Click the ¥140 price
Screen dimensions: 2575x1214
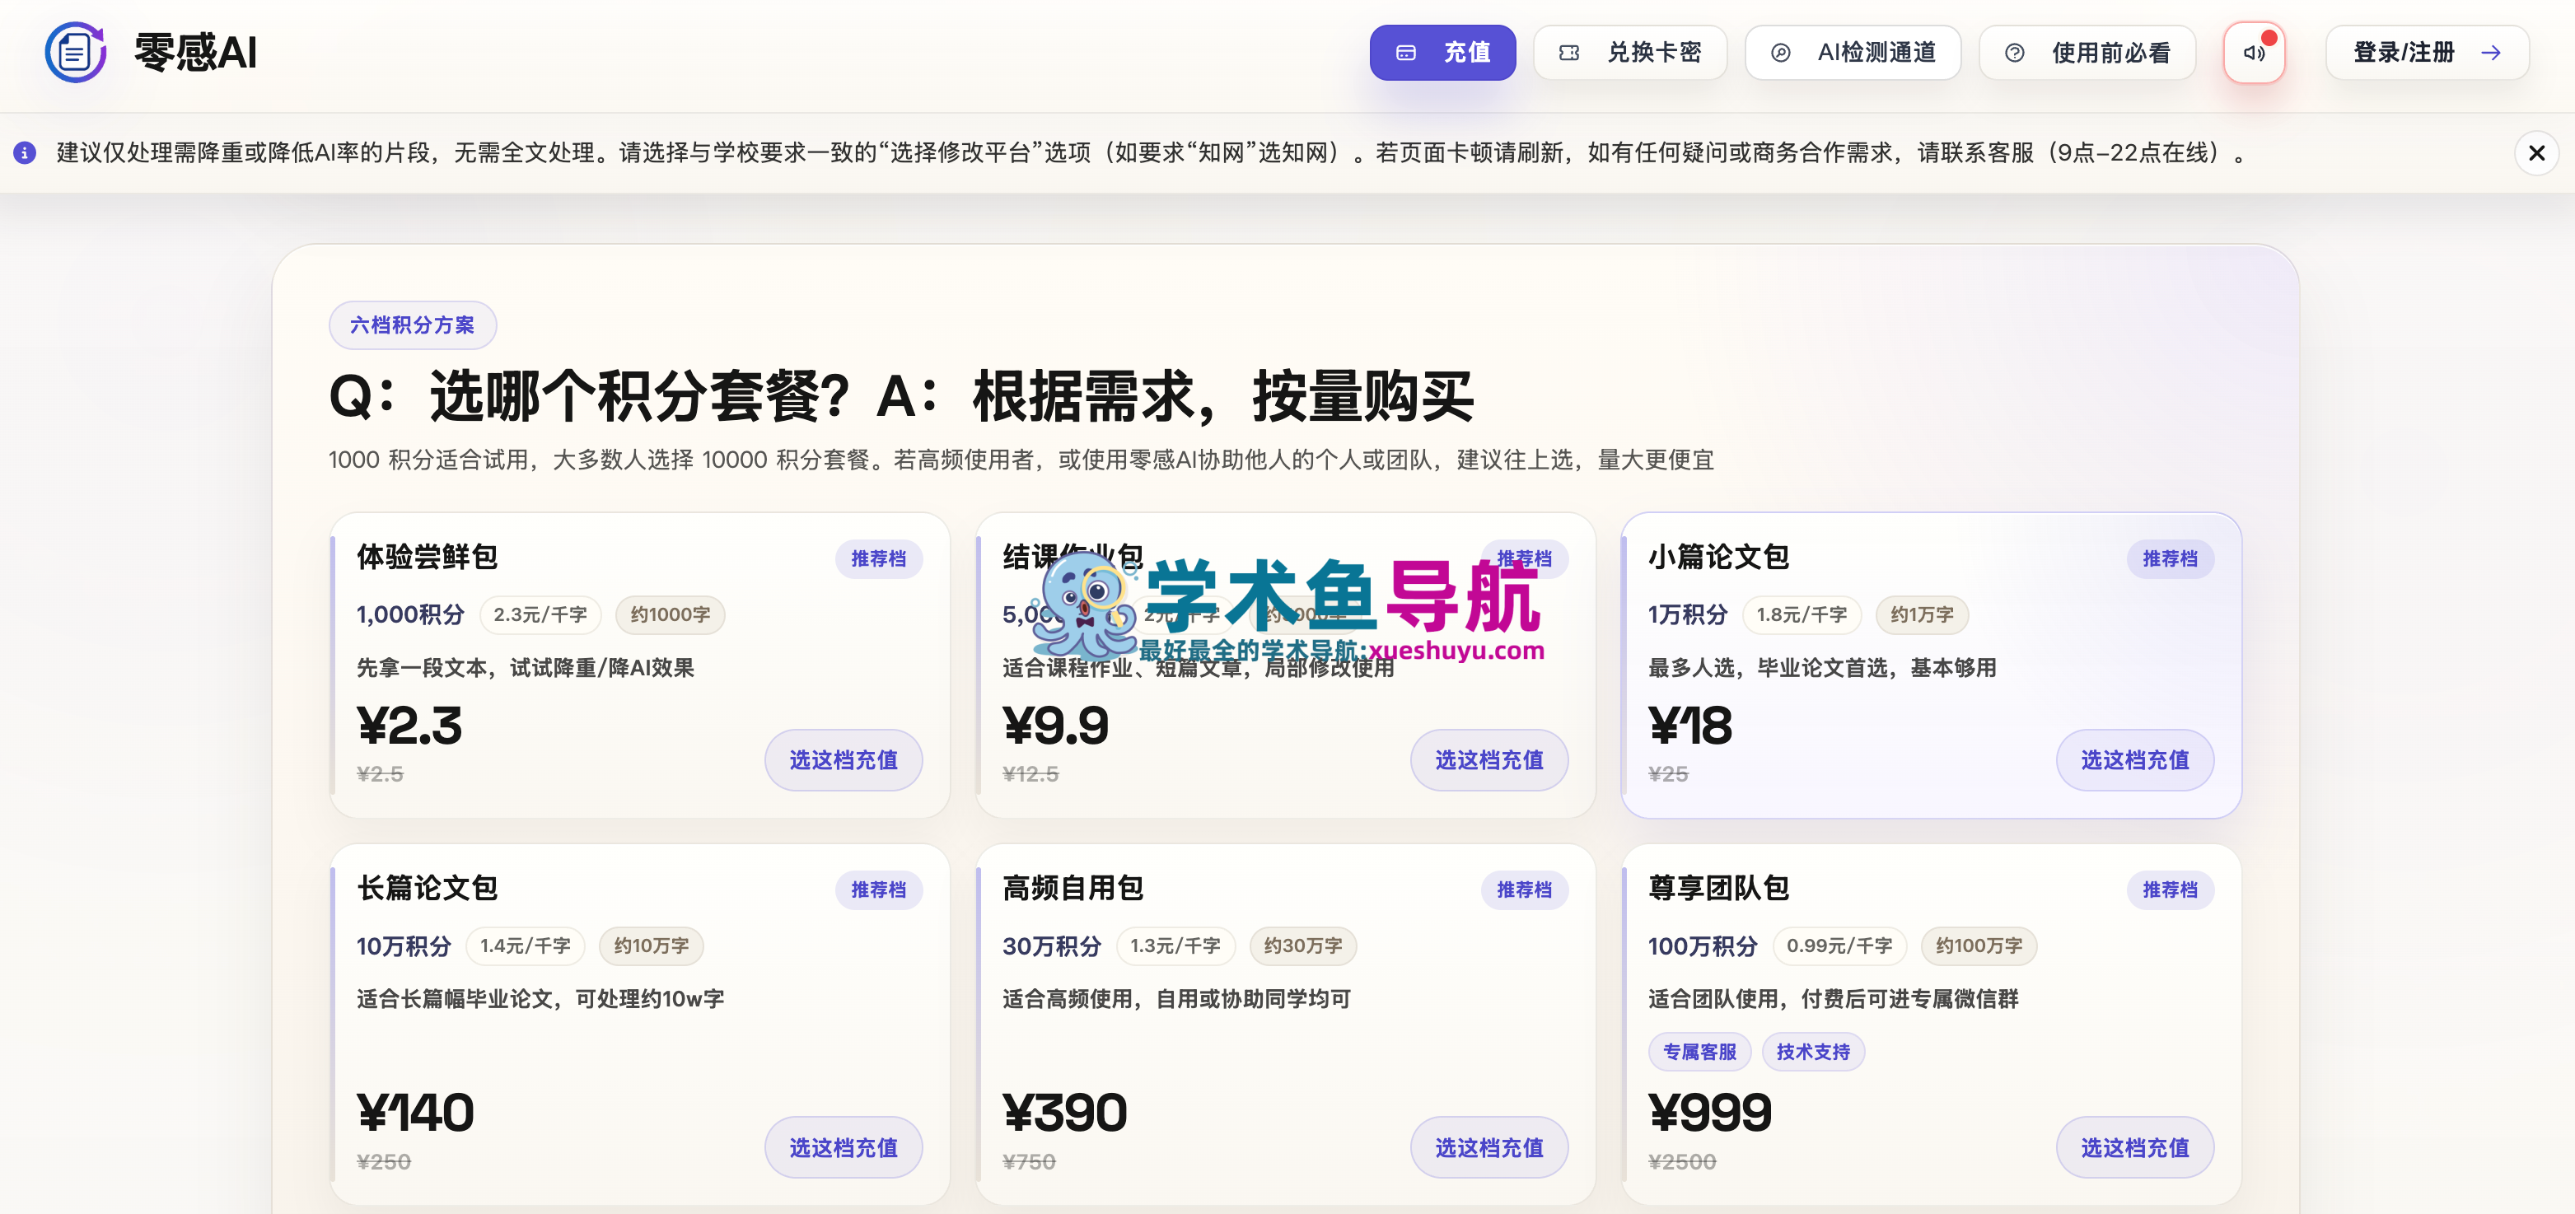pyautogui.click(x=416, y=1113)
